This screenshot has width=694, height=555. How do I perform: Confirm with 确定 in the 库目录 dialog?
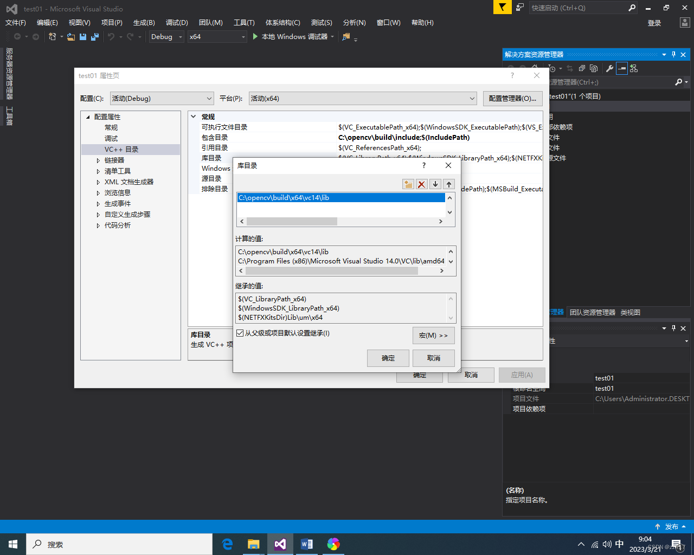pos(388,358)
